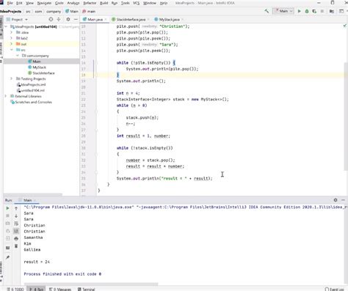Click the src breadcrumb in navigation bar

click(x=28, y=11)
